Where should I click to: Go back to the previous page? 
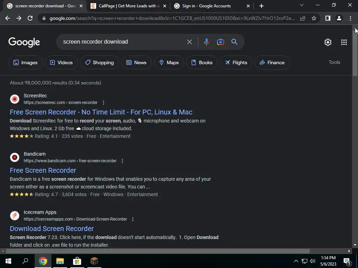point(8,18)
